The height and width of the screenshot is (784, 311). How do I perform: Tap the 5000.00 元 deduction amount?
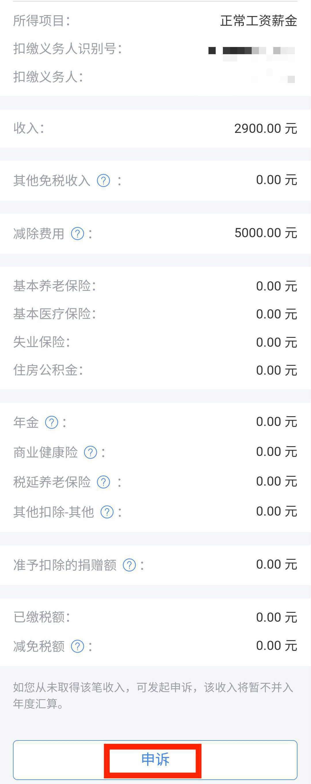coord(266,233)
